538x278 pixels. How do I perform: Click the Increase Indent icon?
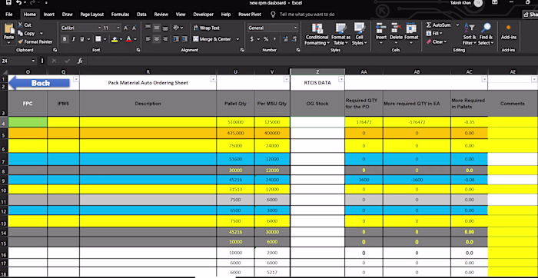pos(184,39)
